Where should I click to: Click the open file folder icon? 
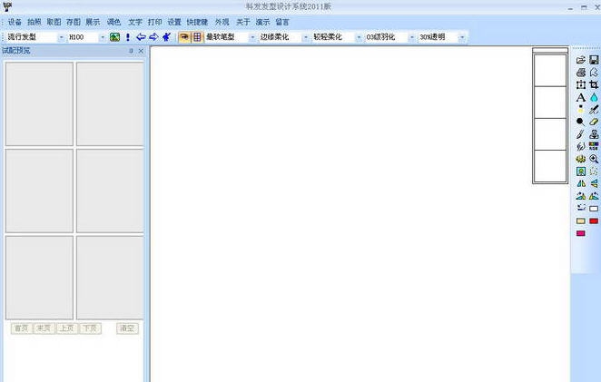581,60
